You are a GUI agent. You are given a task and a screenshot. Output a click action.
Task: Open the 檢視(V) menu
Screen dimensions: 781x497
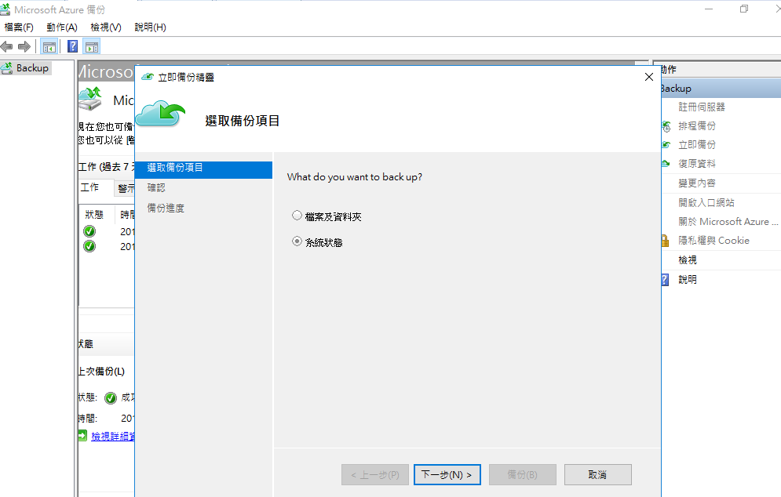106,27
